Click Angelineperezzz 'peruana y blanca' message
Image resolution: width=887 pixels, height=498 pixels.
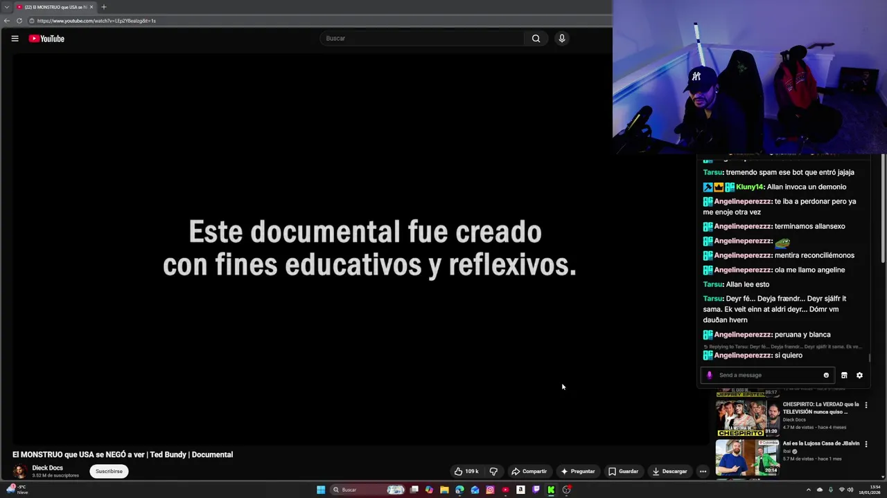[766, 335]
